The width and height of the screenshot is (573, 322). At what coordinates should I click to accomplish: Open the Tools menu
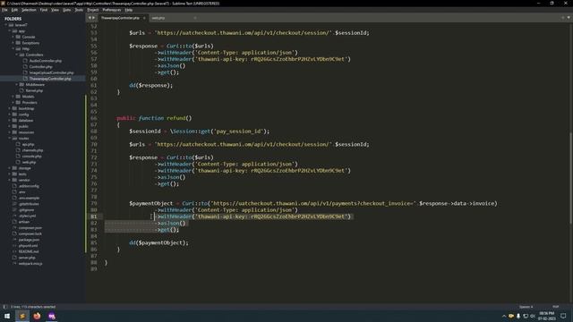tap(79, 10)
